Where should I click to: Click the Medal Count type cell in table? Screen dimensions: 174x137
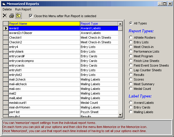click(x=99, y=103)
